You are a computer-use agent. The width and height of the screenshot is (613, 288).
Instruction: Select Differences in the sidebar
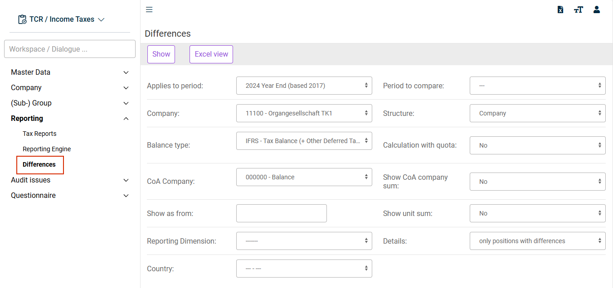39,165
